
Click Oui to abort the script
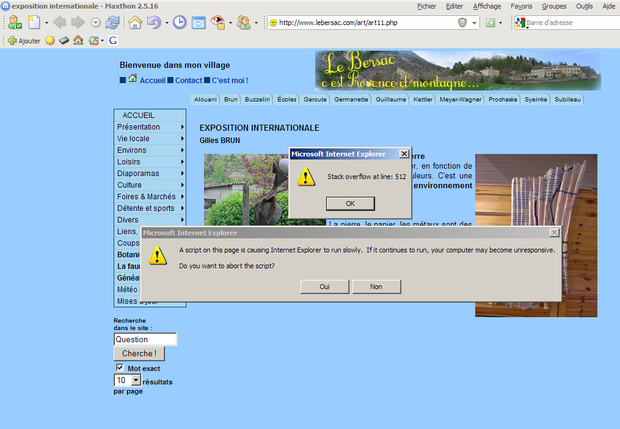(x=324, y=287)
